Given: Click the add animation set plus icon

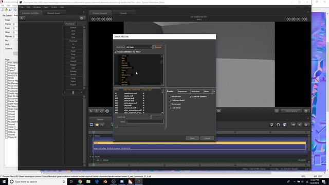Looking at the screenshot, I should [x=22, y=18].
